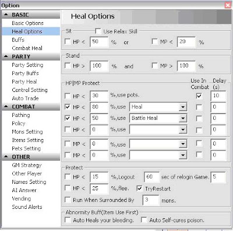
Task: Open Vending settings
Action: pyautogui.click(x=21, y=198)
